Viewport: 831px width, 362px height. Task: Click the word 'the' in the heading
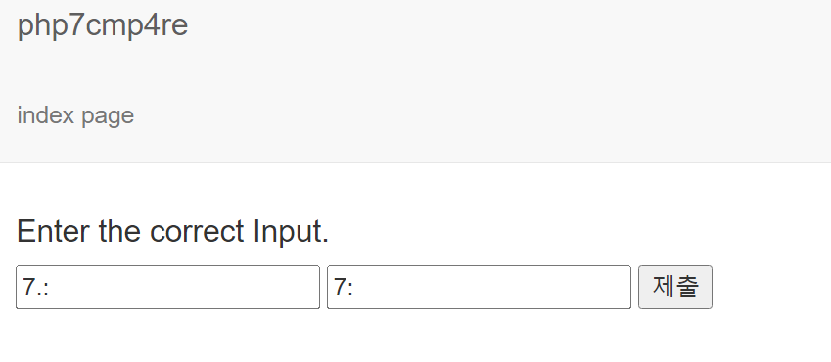(x=119, y=232)
